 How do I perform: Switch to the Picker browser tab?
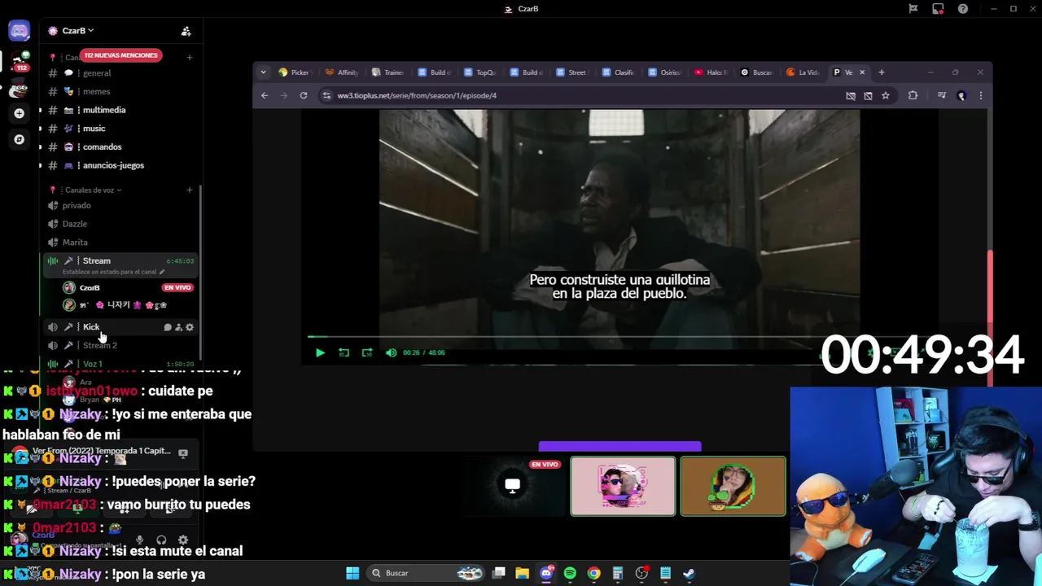coord(295,72)
